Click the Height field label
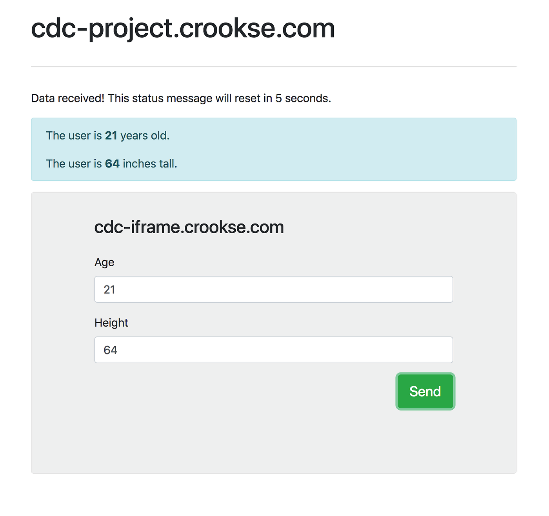The width and height of the screenshot is (549, 516). pyautogui.click(x=111, y=322)
